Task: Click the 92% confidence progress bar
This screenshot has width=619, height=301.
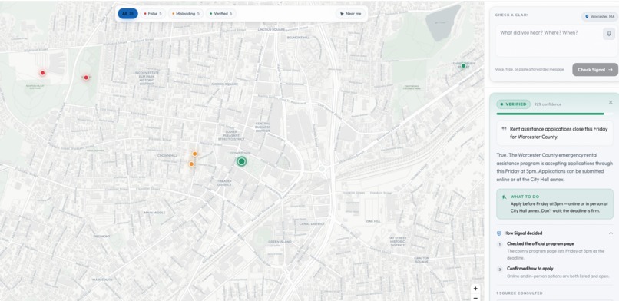Action: click(554, 114)
